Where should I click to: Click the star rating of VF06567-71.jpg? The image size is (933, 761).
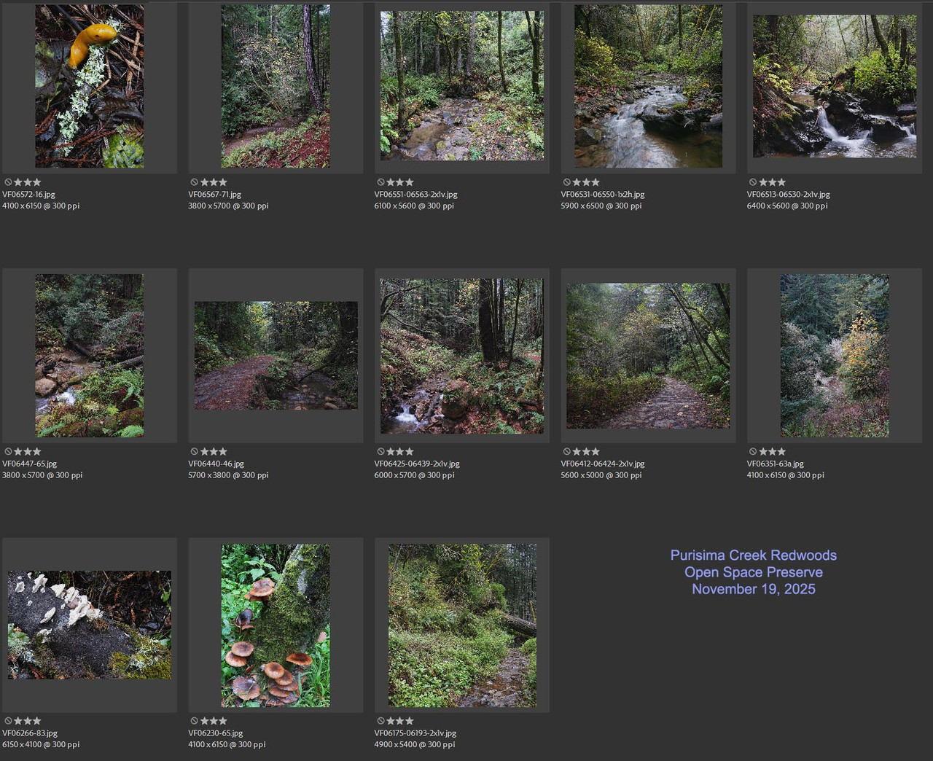pyautogui.click(x=214, y=182)
